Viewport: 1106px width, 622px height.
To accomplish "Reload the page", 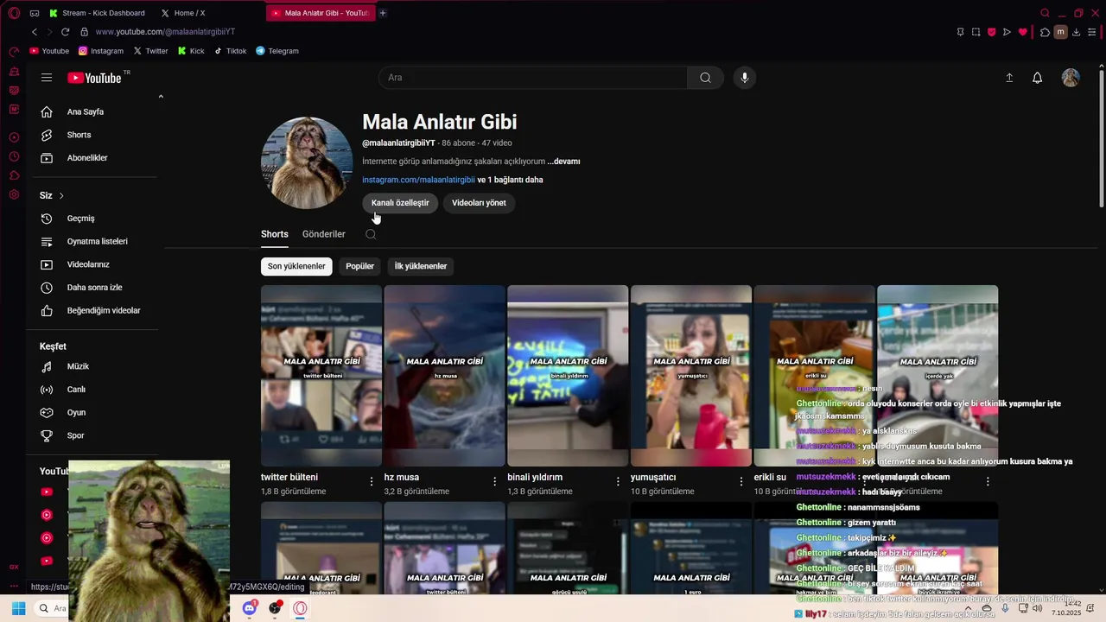I will 65,32.
